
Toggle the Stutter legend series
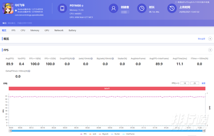(x=116, y=134)
